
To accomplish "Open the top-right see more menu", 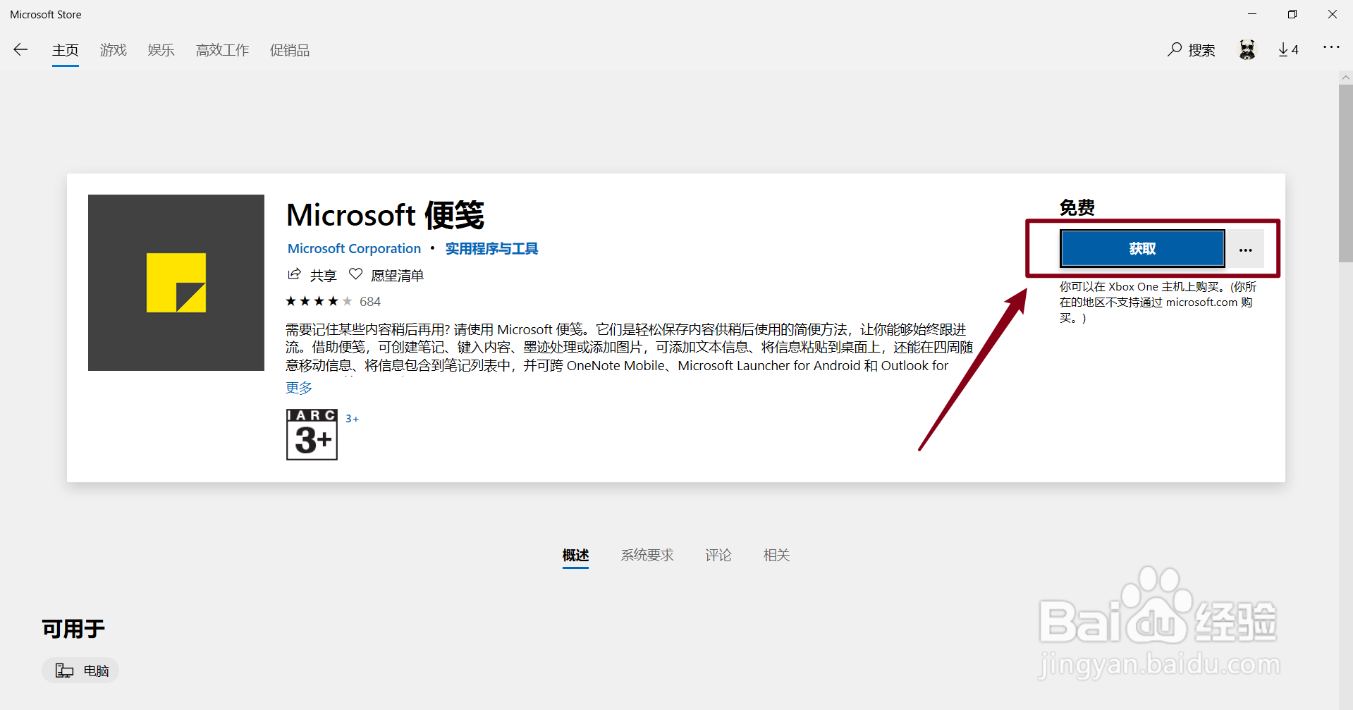I will coord(1331,47).
